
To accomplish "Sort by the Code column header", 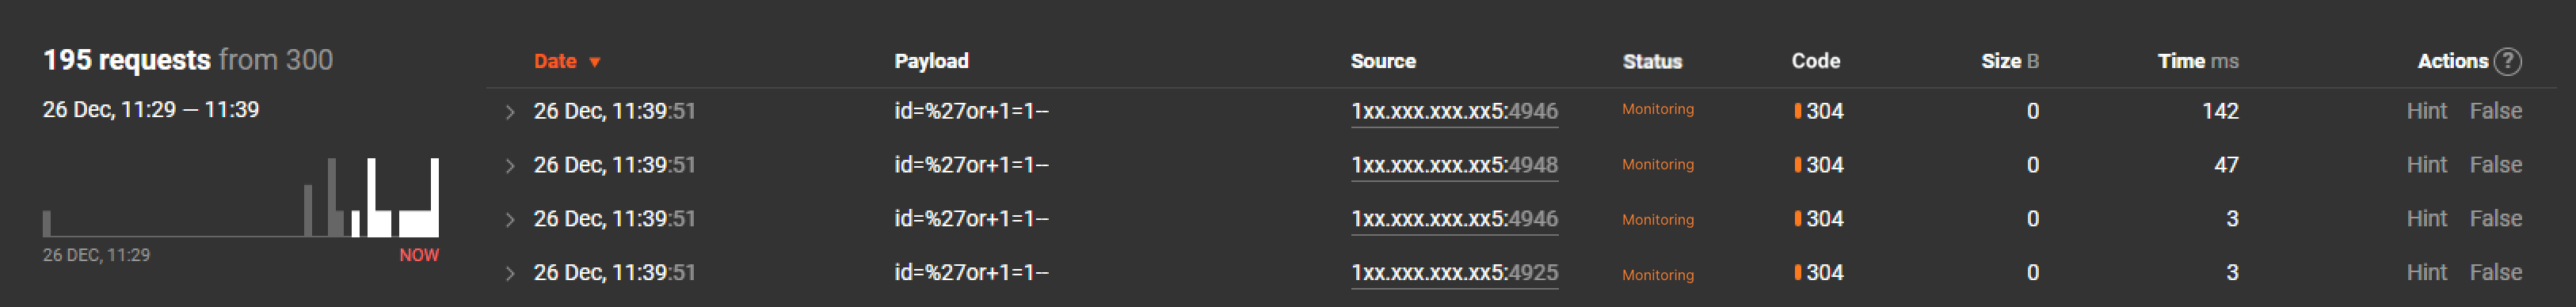I will [1815, 61].
